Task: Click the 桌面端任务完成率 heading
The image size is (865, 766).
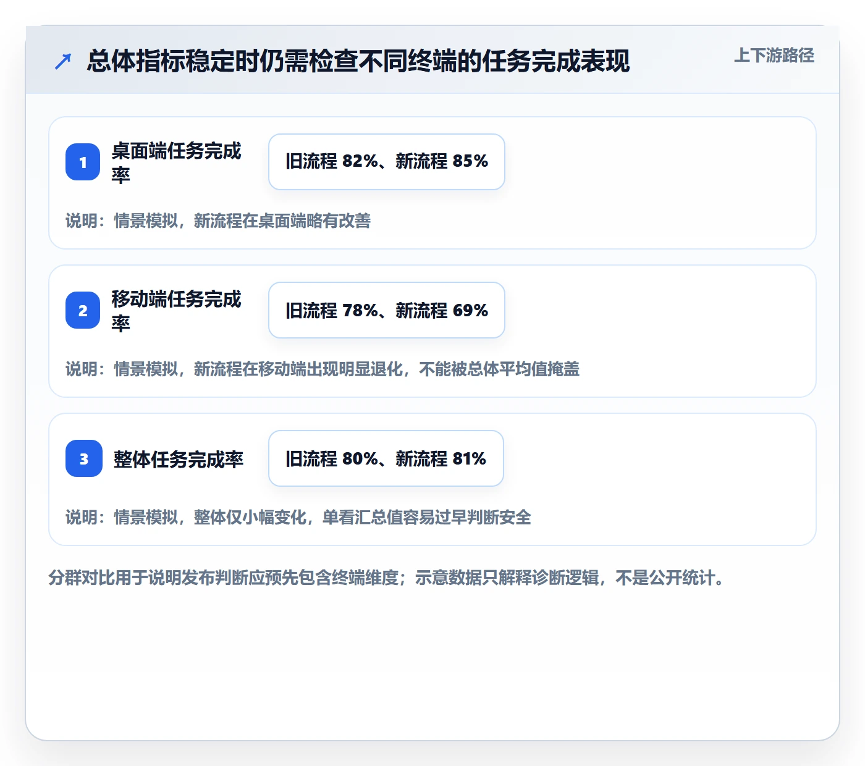Action: click(x=176, y=162)
